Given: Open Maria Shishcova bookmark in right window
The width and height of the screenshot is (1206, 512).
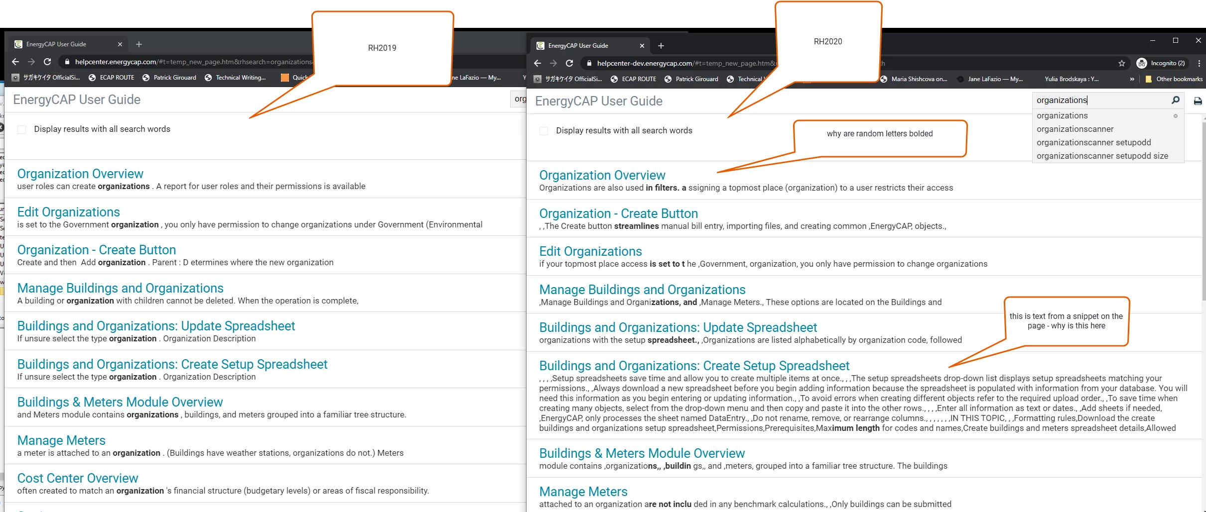Looking at the screenshot, I should (x=914, y=79).
